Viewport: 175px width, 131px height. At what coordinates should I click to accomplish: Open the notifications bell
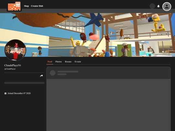158,6
